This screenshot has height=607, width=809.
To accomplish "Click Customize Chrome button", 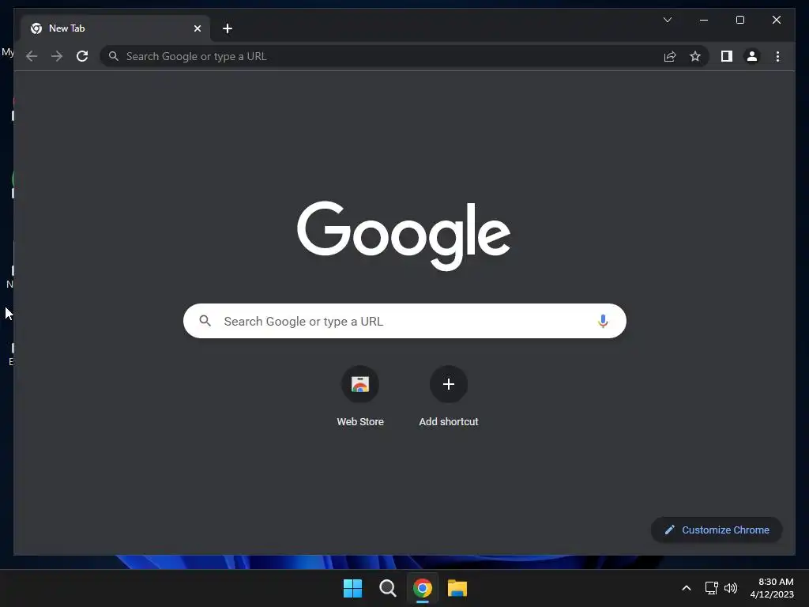I will tap(717, 530).
